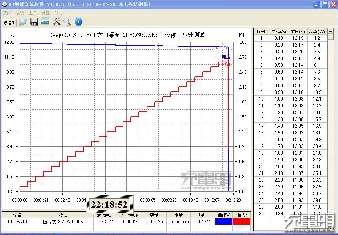Click the 3615mWh energy cell
This screenshot has width=338, height=235.
tap(179, 221)
